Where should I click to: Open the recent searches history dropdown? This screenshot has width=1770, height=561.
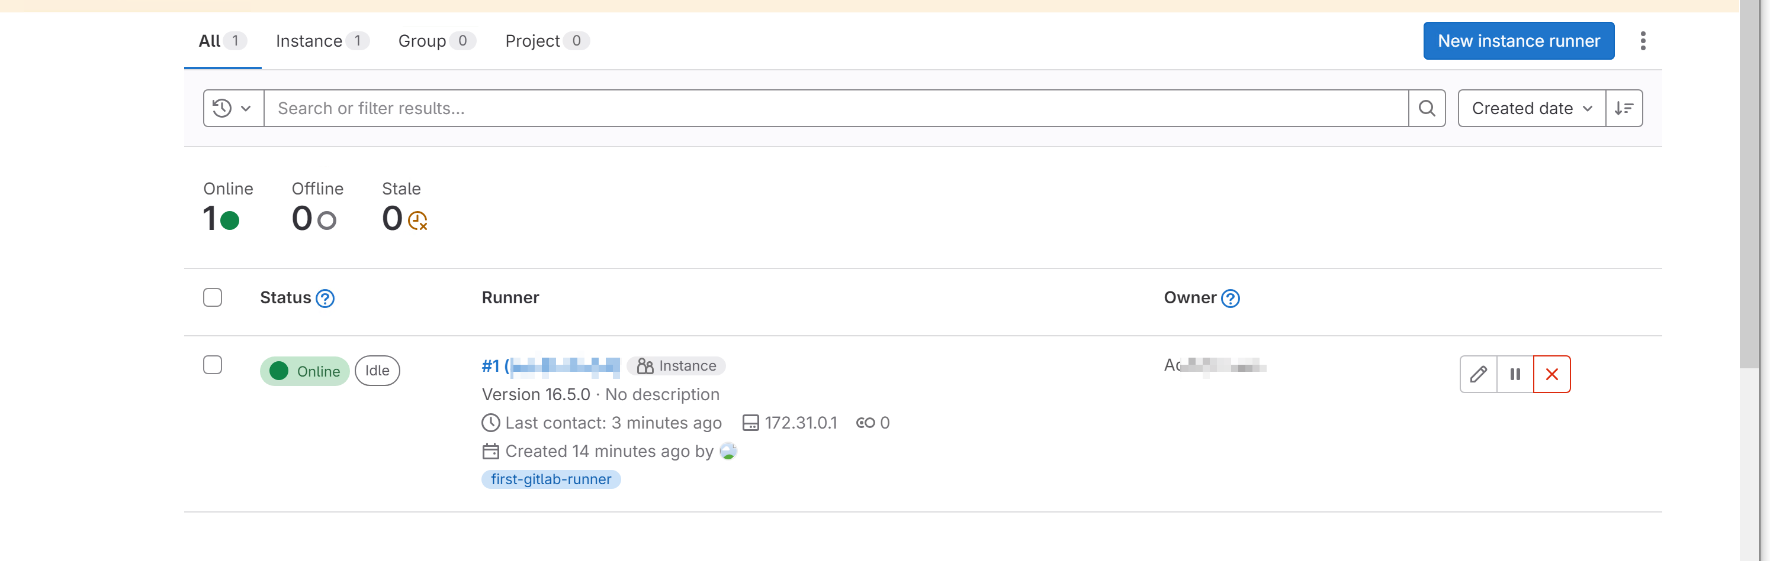click(233, 108)
